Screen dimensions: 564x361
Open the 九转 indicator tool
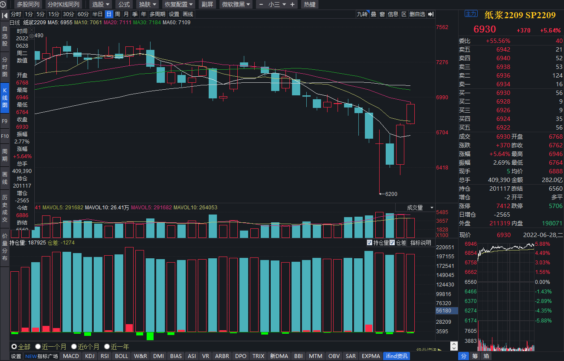pyautogui.click(x=362, y=14)
